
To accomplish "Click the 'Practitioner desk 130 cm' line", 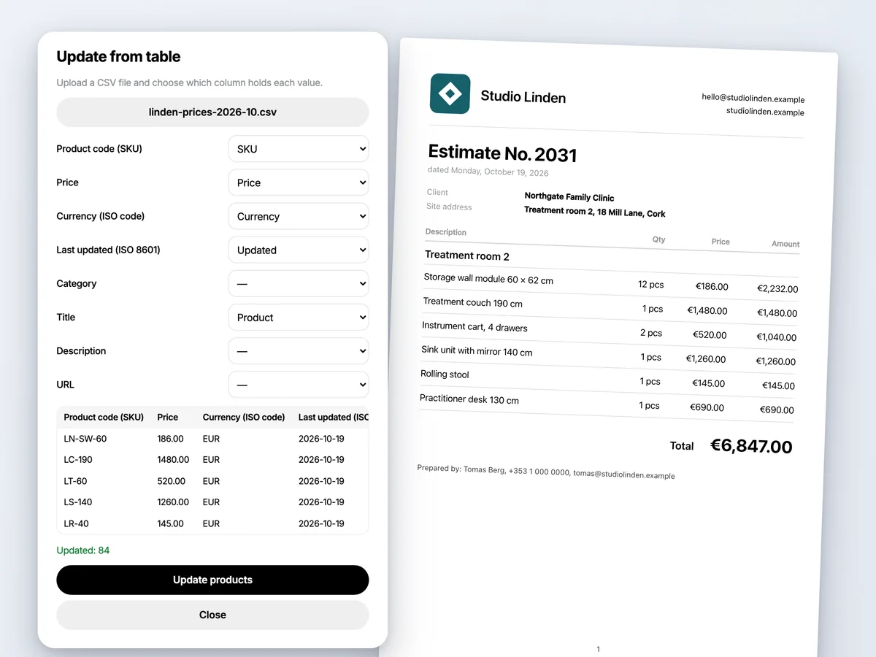I will (x=469, y=399).
